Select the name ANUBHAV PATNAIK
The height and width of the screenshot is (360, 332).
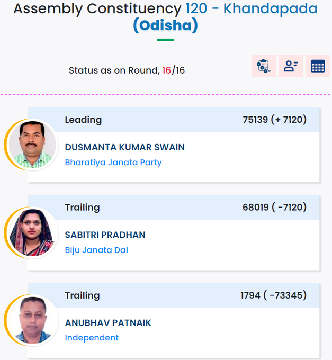(x=108, y=323)
